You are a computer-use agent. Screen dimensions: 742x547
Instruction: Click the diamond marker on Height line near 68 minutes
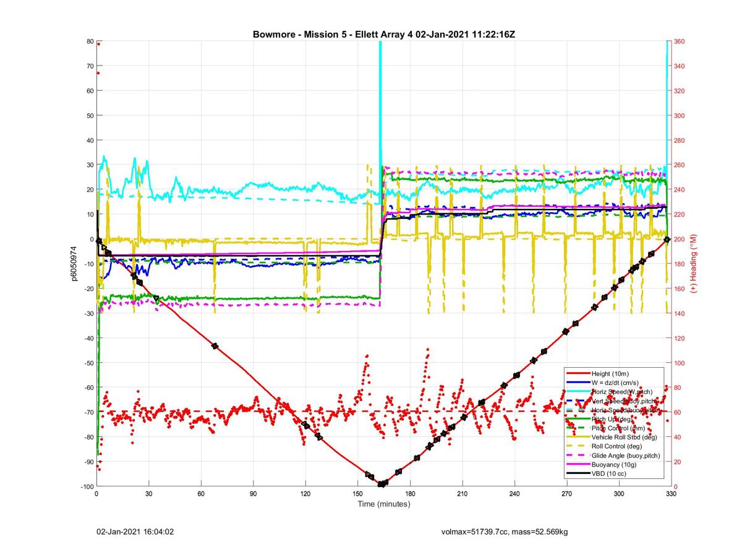(215, 346)
